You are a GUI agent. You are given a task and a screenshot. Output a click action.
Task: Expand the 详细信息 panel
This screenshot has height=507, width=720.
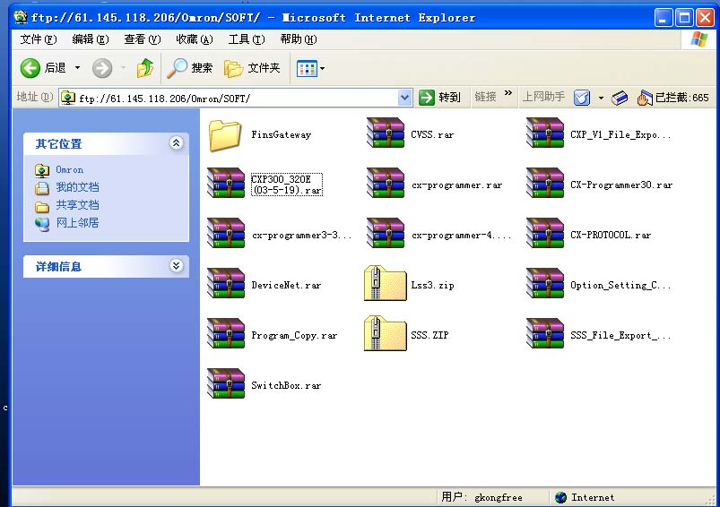(x=177, y=266)
